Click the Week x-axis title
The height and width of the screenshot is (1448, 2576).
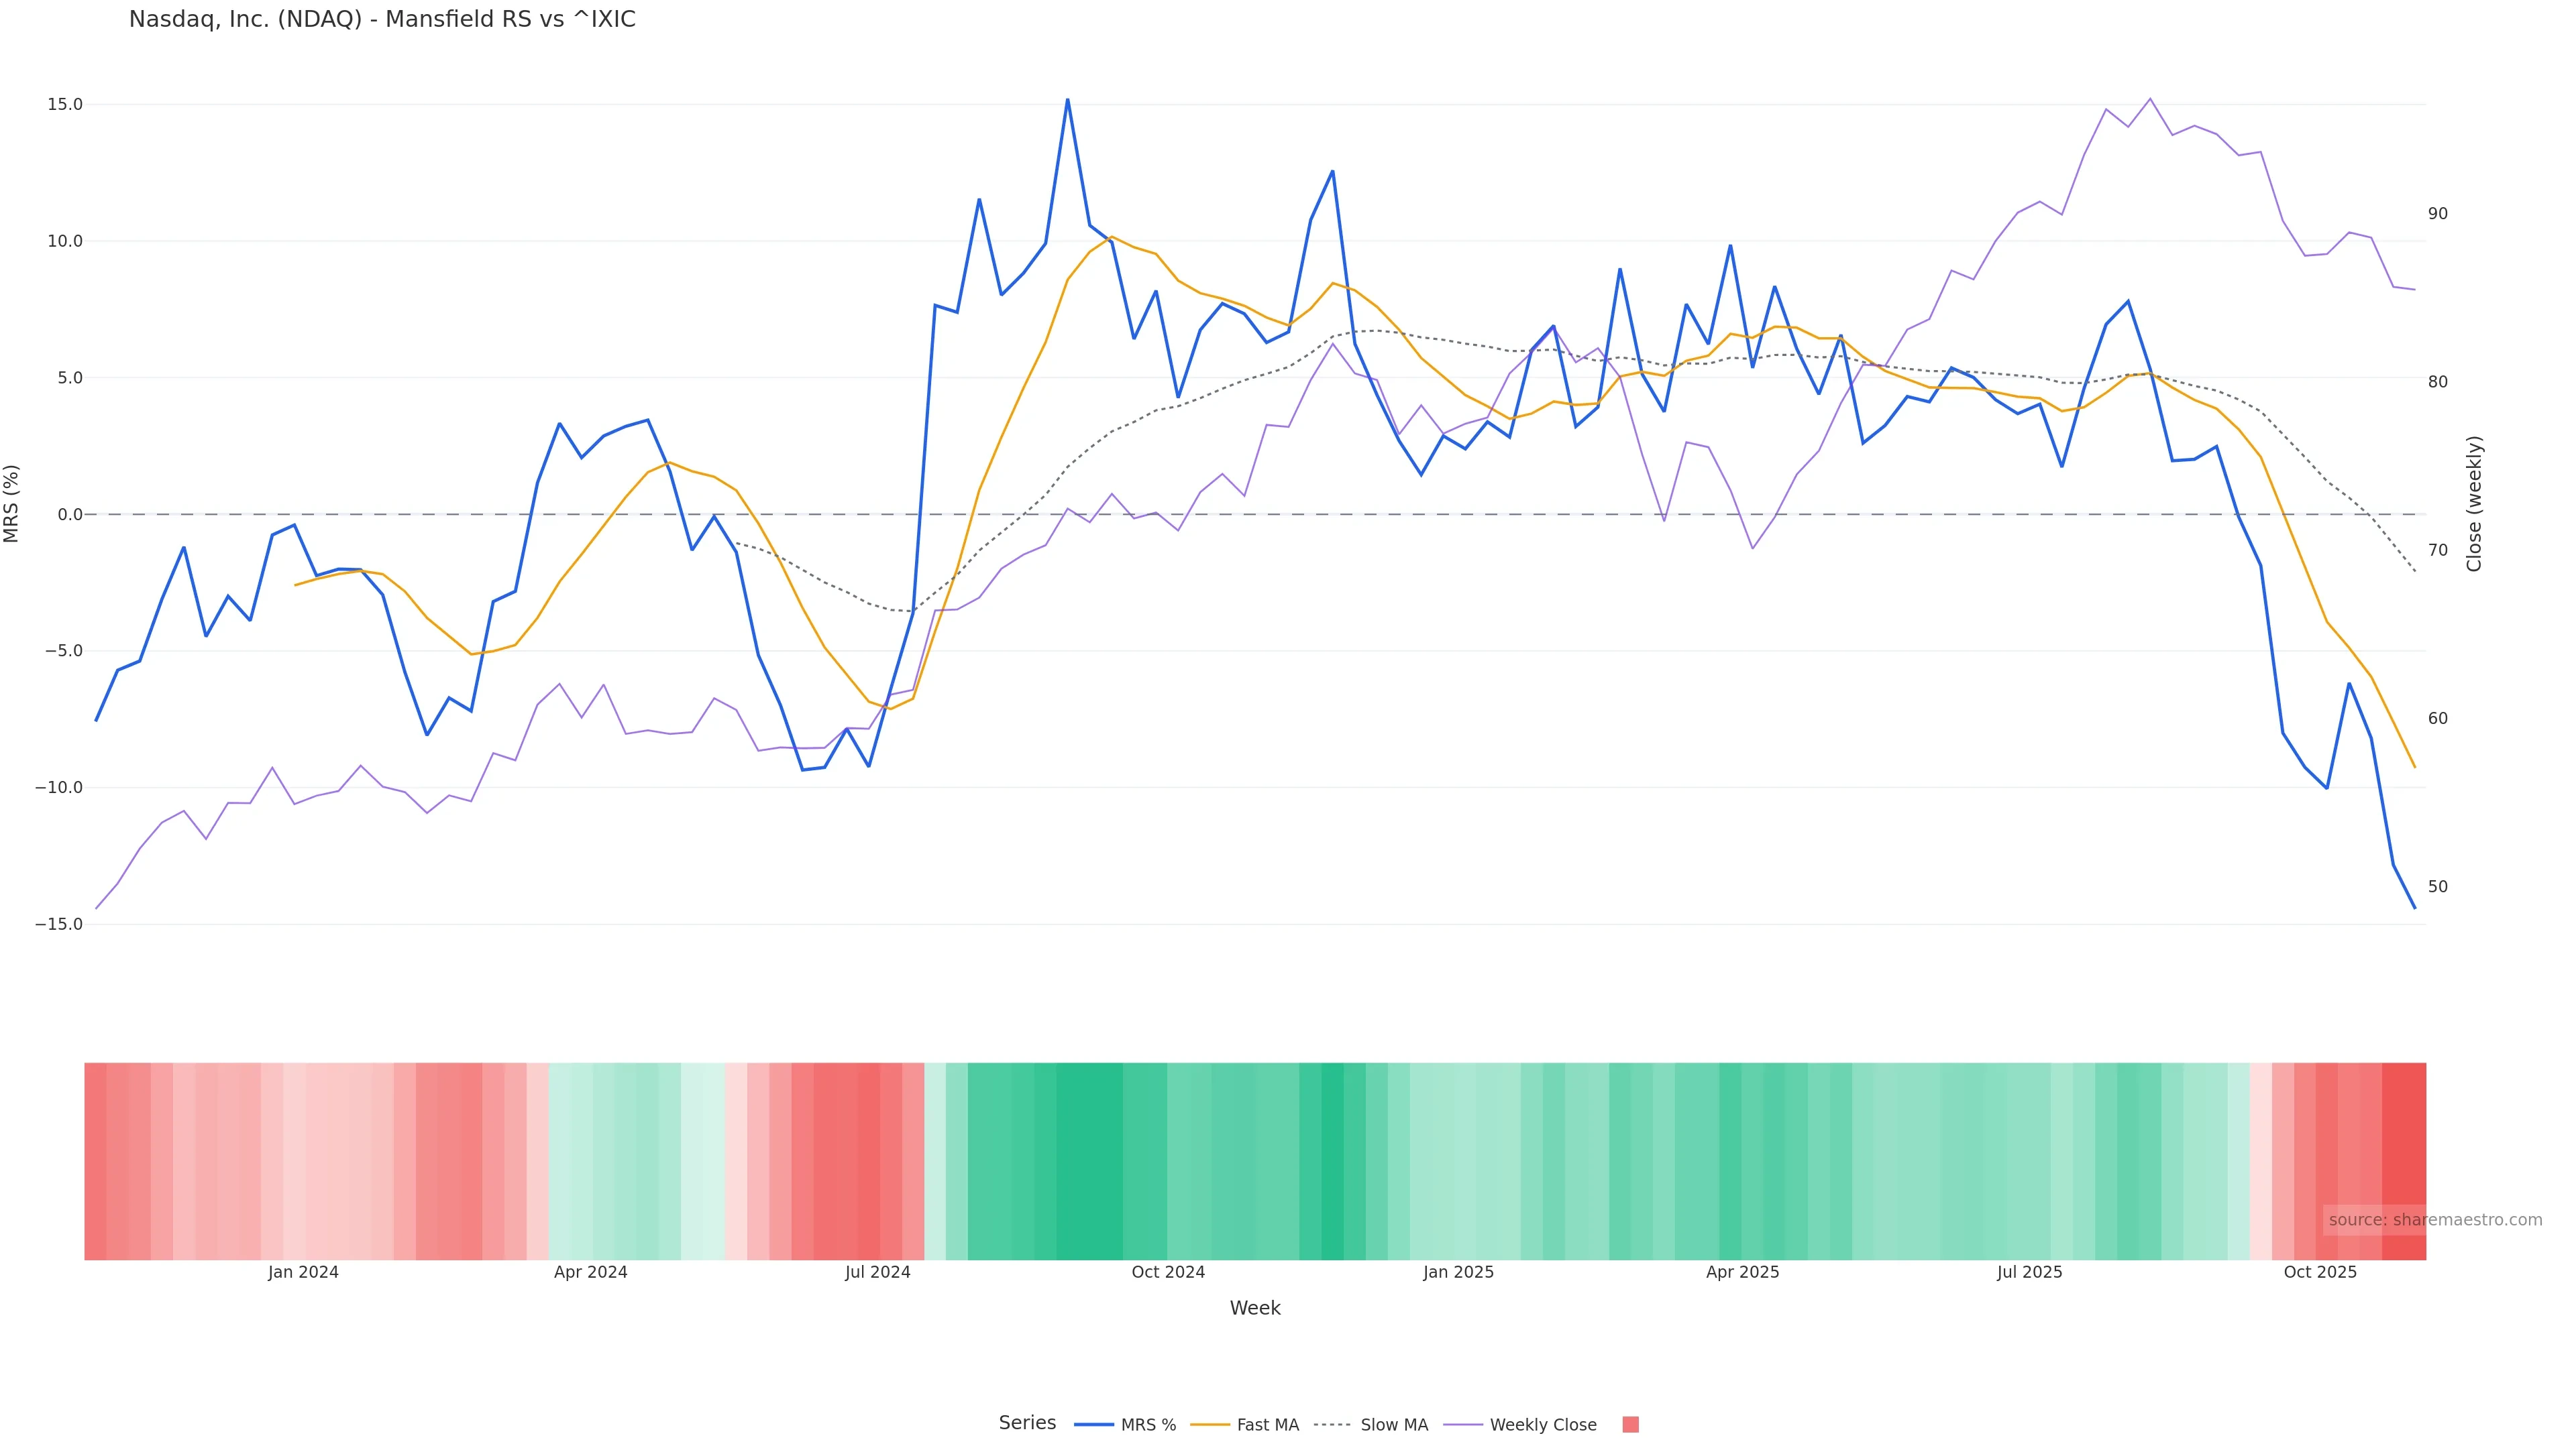pos(1255,1309)
